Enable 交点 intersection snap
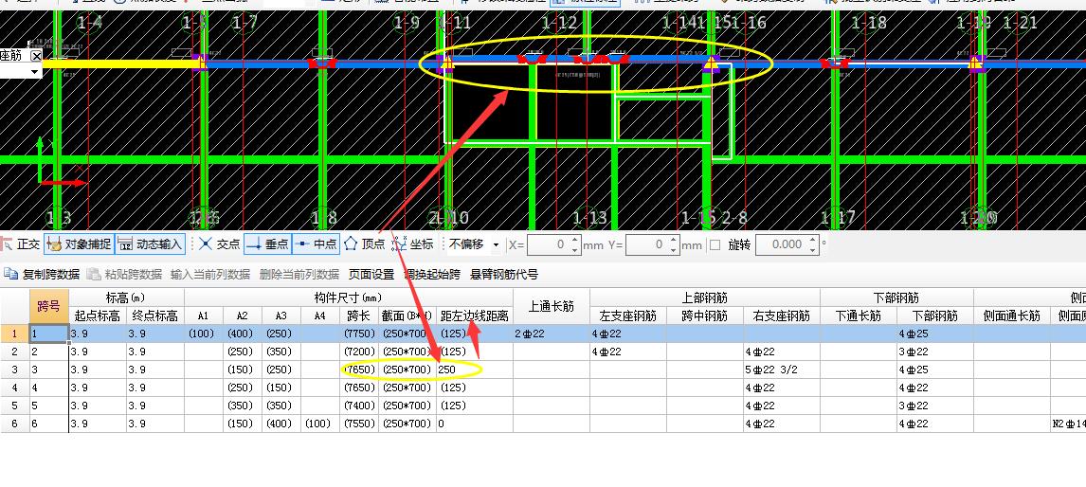This screenshot has width=1086, height=487. [220, 243]
